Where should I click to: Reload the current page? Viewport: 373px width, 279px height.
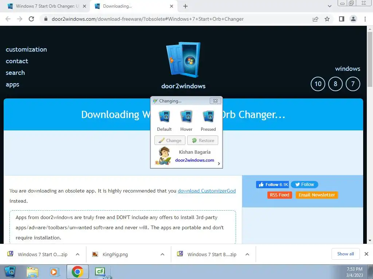pos(31,19)
